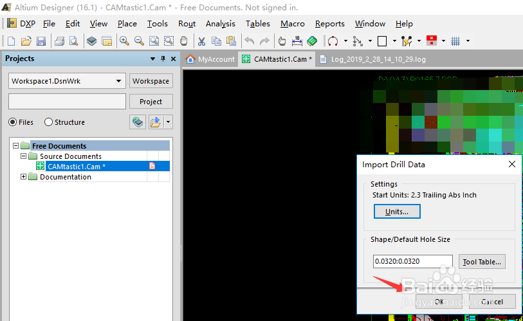Zoom out with the minus magnifier icon
The height and width of the screenshot is (321, 523).
coord(139,41)
